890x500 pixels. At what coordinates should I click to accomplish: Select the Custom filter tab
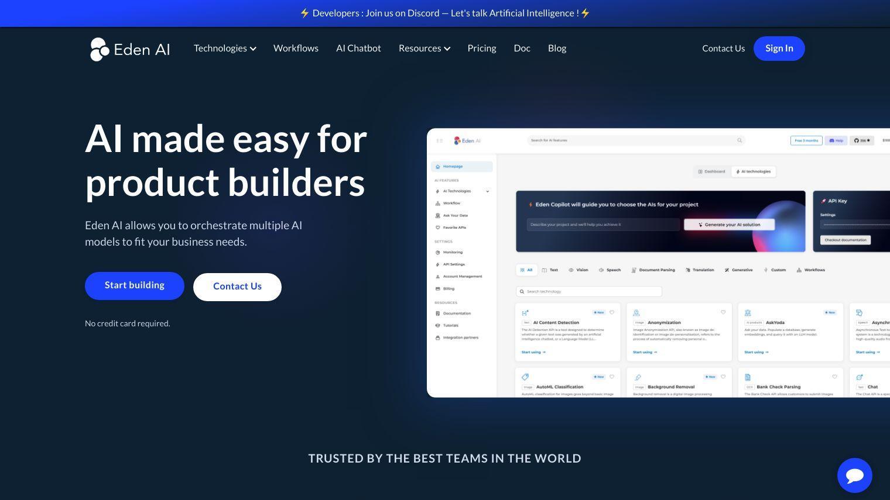pyautogui.click(x=775, y=270)
